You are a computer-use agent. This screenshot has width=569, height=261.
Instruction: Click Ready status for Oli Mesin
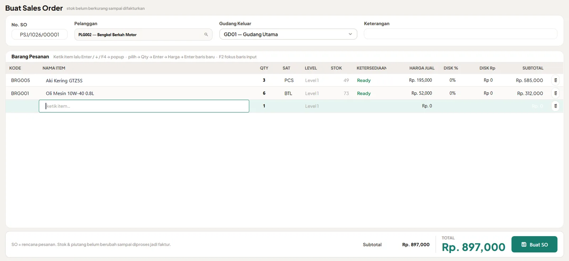pyautogui.click(x=364, y=93)
